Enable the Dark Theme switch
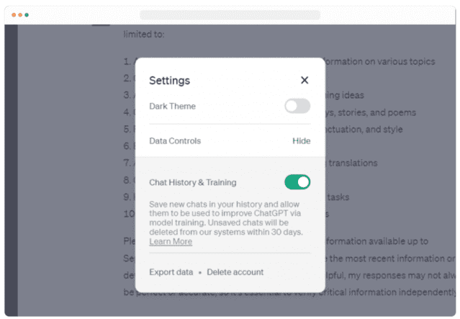Viewport: 460px width, 319px height. coord(297,107)
